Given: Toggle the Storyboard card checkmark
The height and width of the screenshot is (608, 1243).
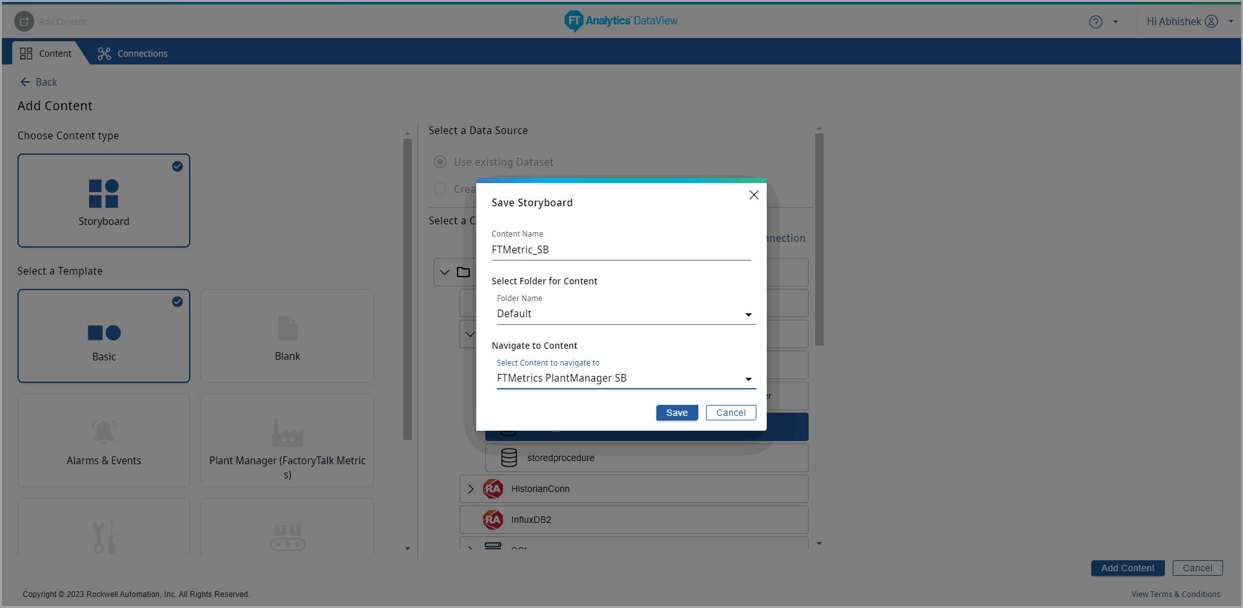Looking at the screenshot, I should click(177, 166).
